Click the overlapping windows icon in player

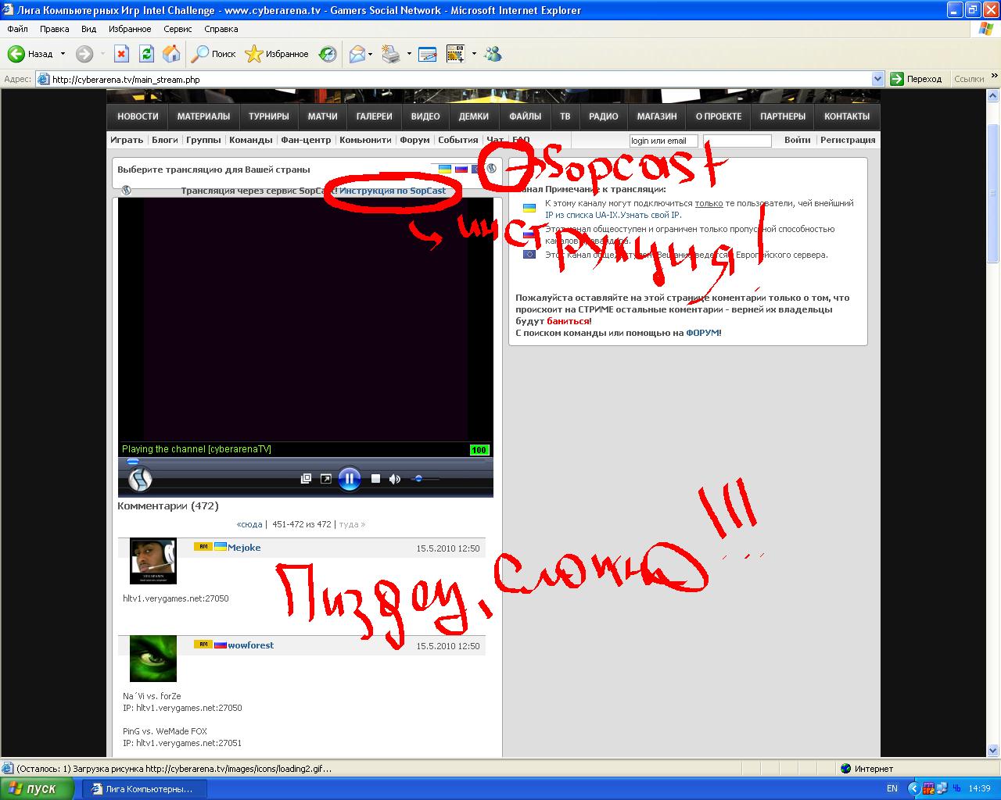click(306, 479)
